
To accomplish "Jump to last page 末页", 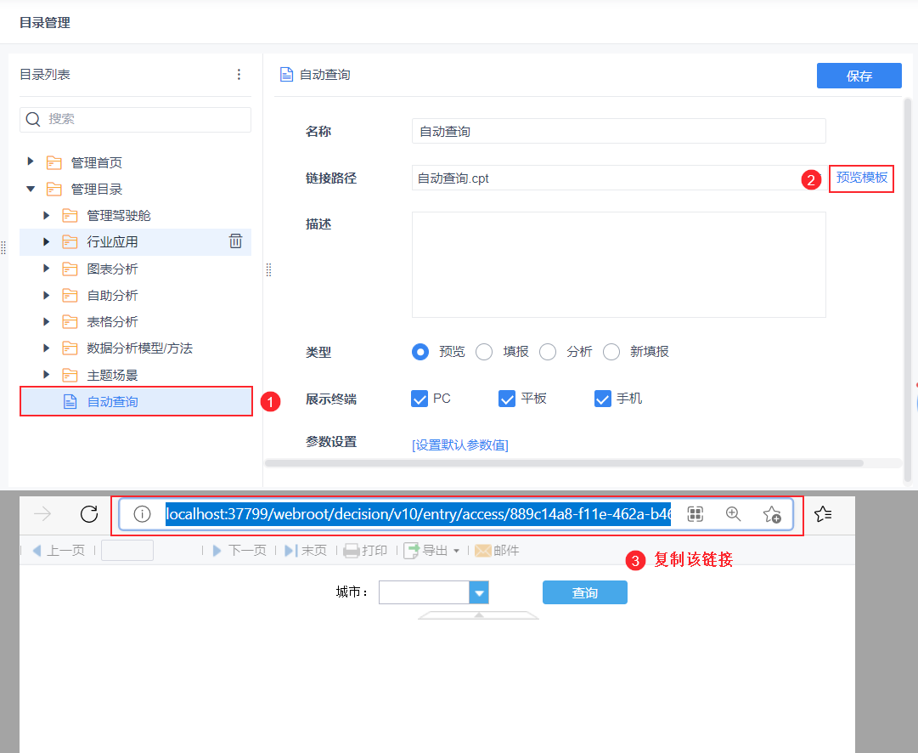I will click(x=306, y=550).
